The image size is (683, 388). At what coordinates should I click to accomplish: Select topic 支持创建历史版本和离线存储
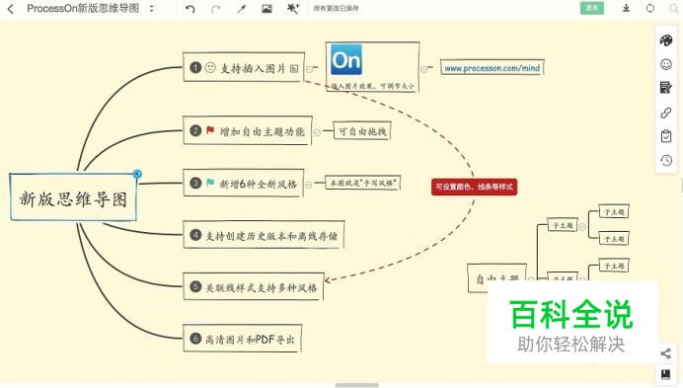[x=264, y=235]
